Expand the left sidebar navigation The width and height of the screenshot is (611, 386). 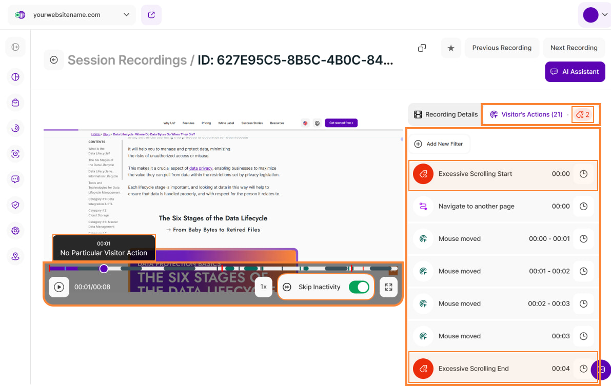(x=15, y=47)
